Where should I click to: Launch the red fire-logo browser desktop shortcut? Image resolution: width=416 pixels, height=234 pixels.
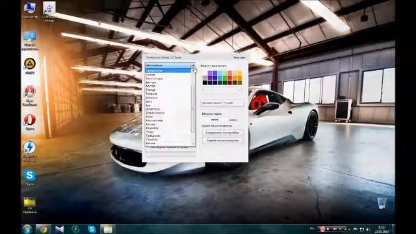(30, 96)
